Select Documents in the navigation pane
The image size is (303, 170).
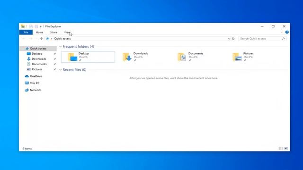(x=39, y=64)
